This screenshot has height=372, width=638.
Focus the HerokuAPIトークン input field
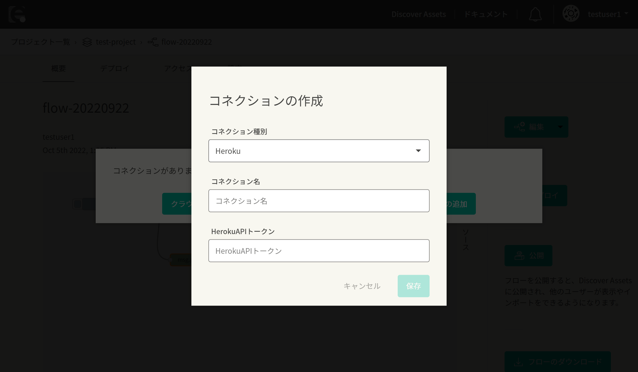319,251
